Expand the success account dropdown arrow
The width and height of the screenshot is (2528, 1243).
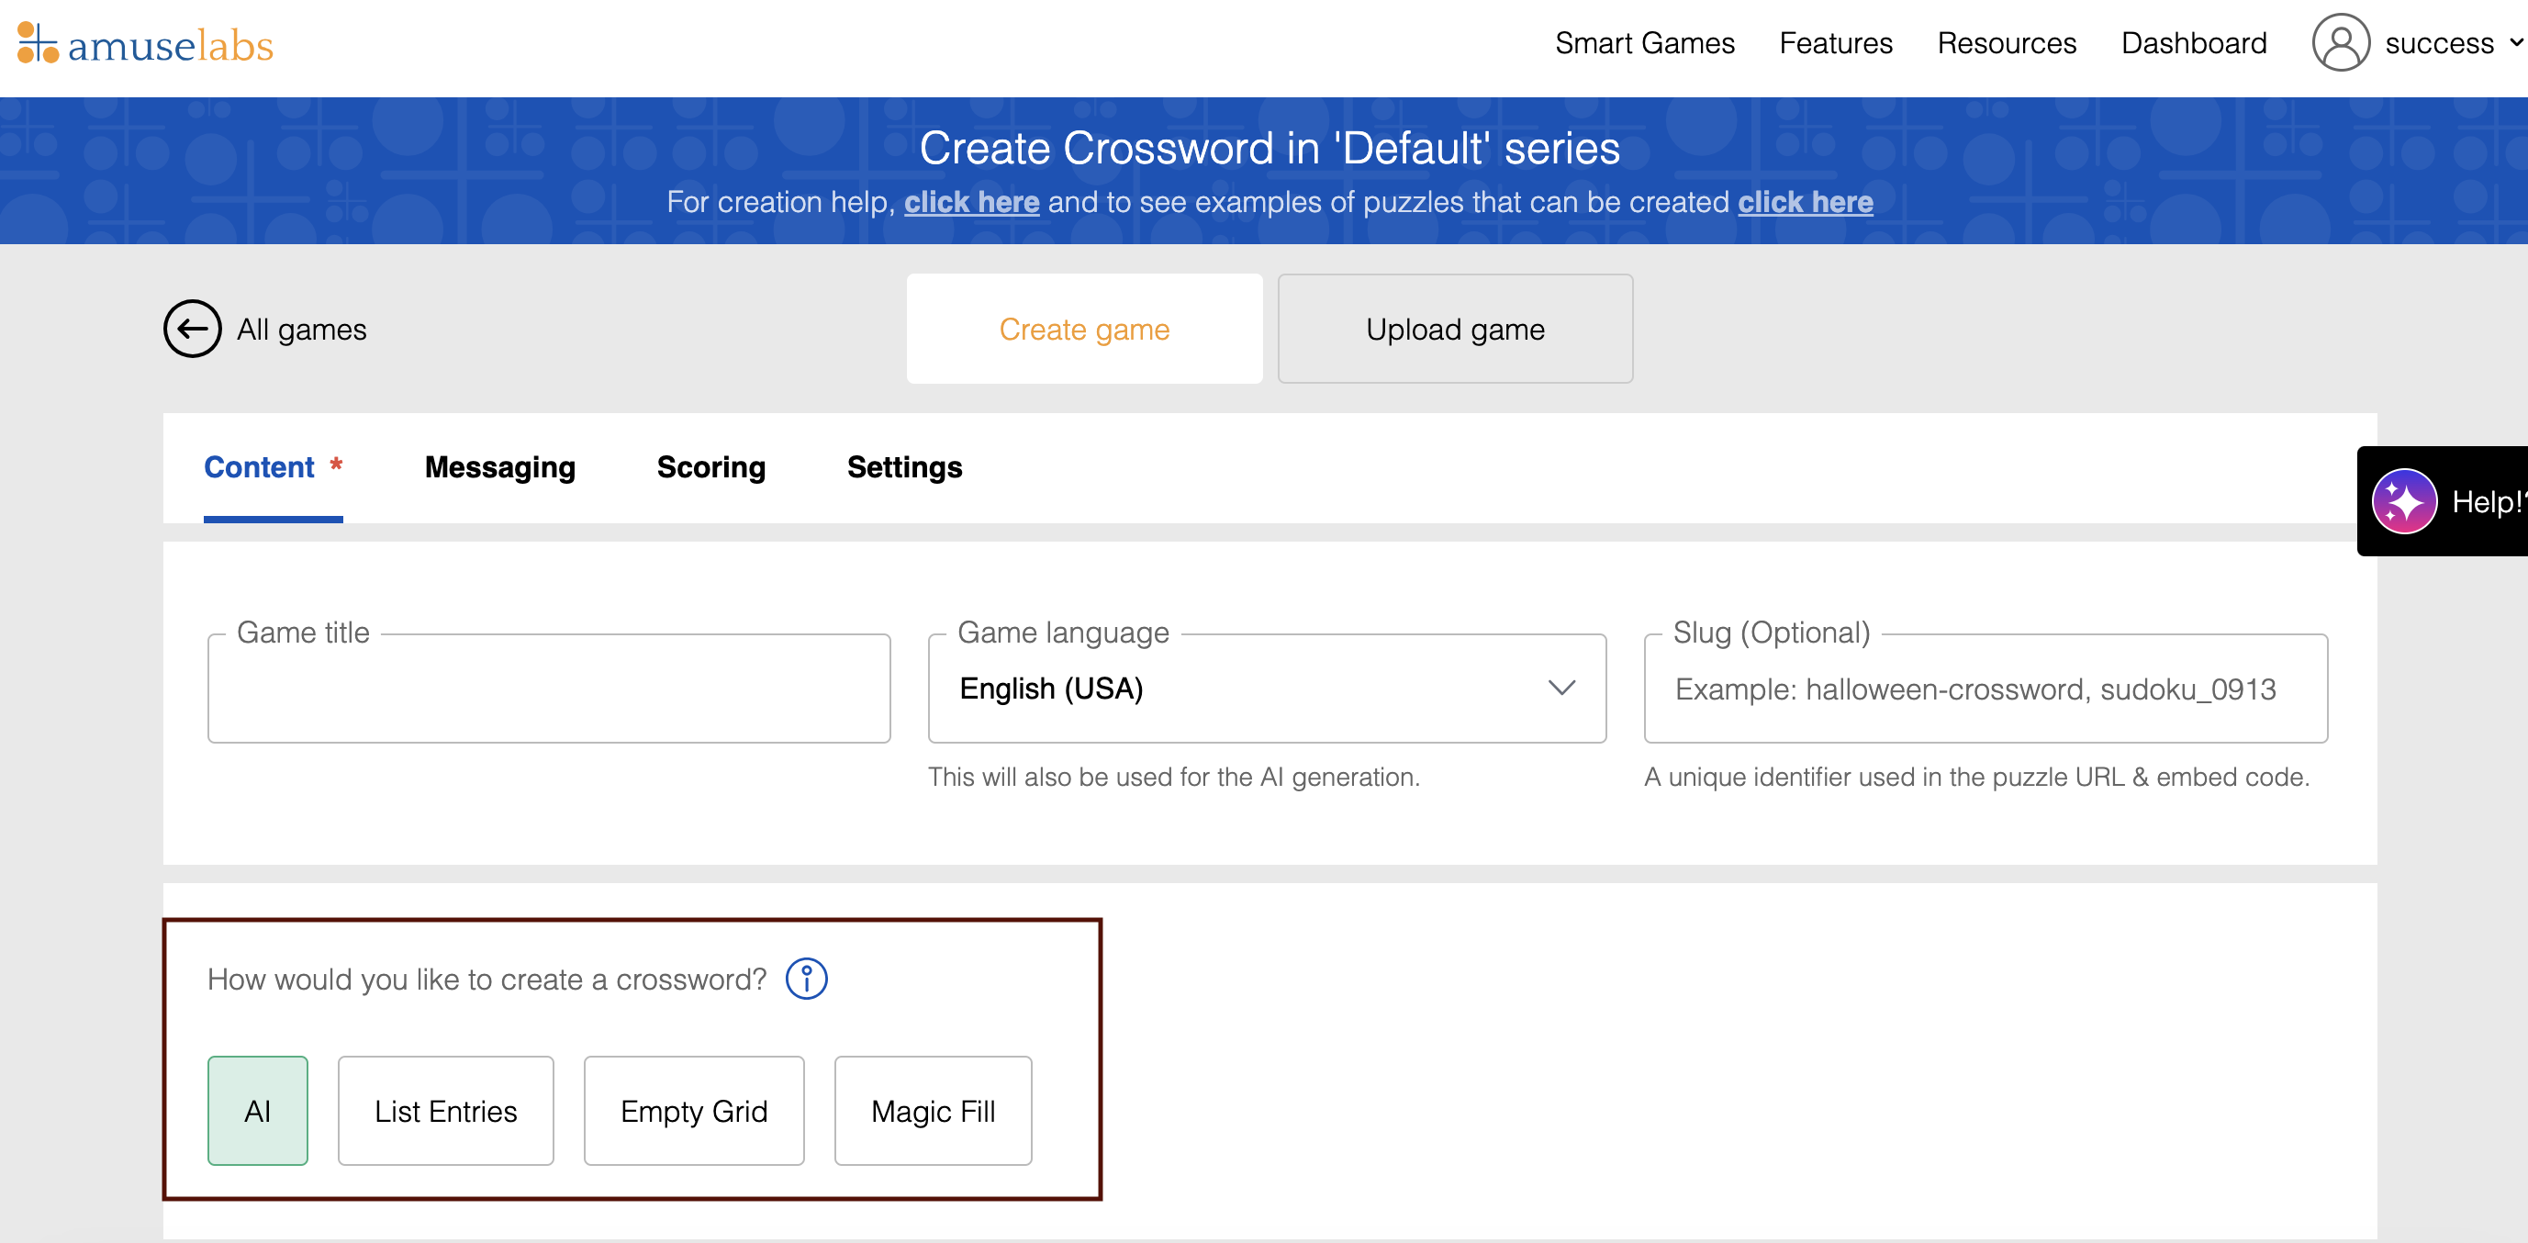(2516, 43)
